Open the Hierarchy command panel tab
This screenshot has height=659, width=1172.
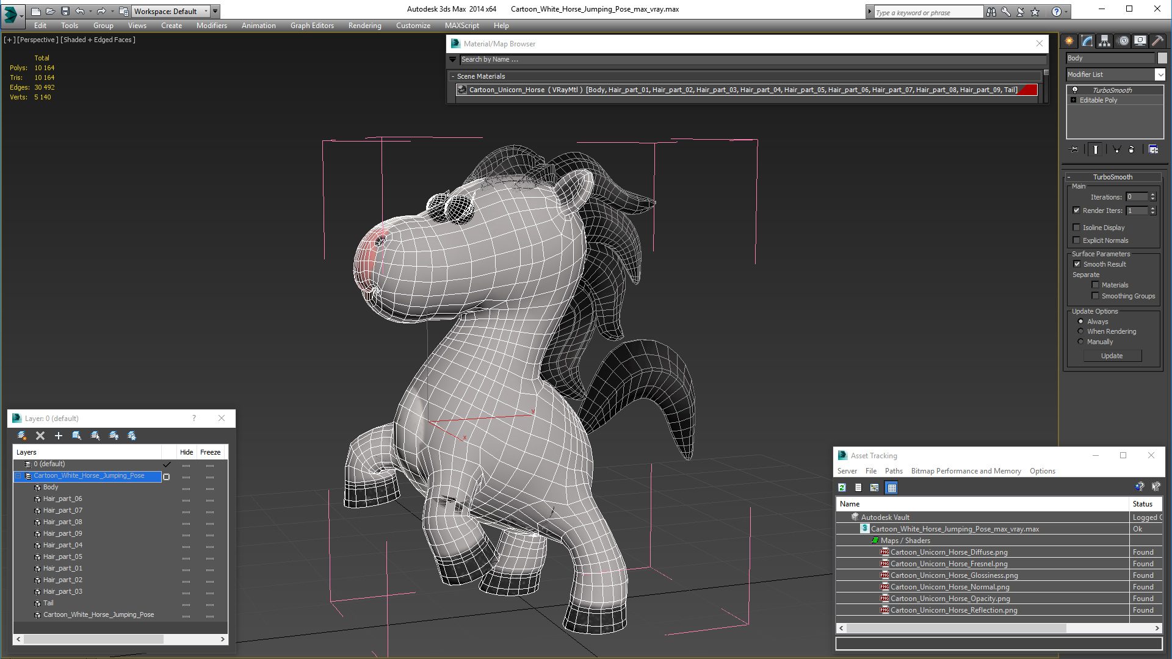pos(1105,41)
